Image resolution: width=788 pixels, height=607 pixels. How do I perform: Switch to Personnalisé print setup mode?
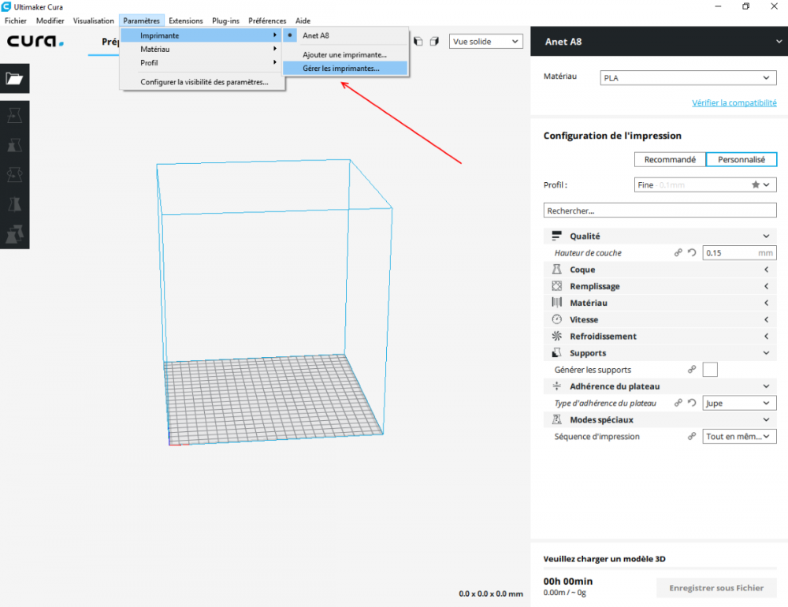(x=742, y=159)
